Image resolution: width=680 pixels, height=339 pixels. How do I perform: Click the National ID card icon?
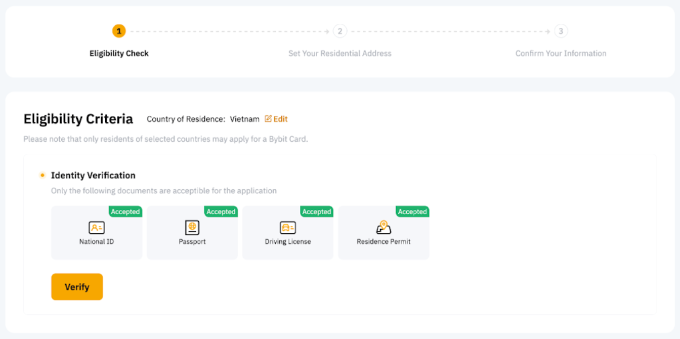[x=96, y=228]
